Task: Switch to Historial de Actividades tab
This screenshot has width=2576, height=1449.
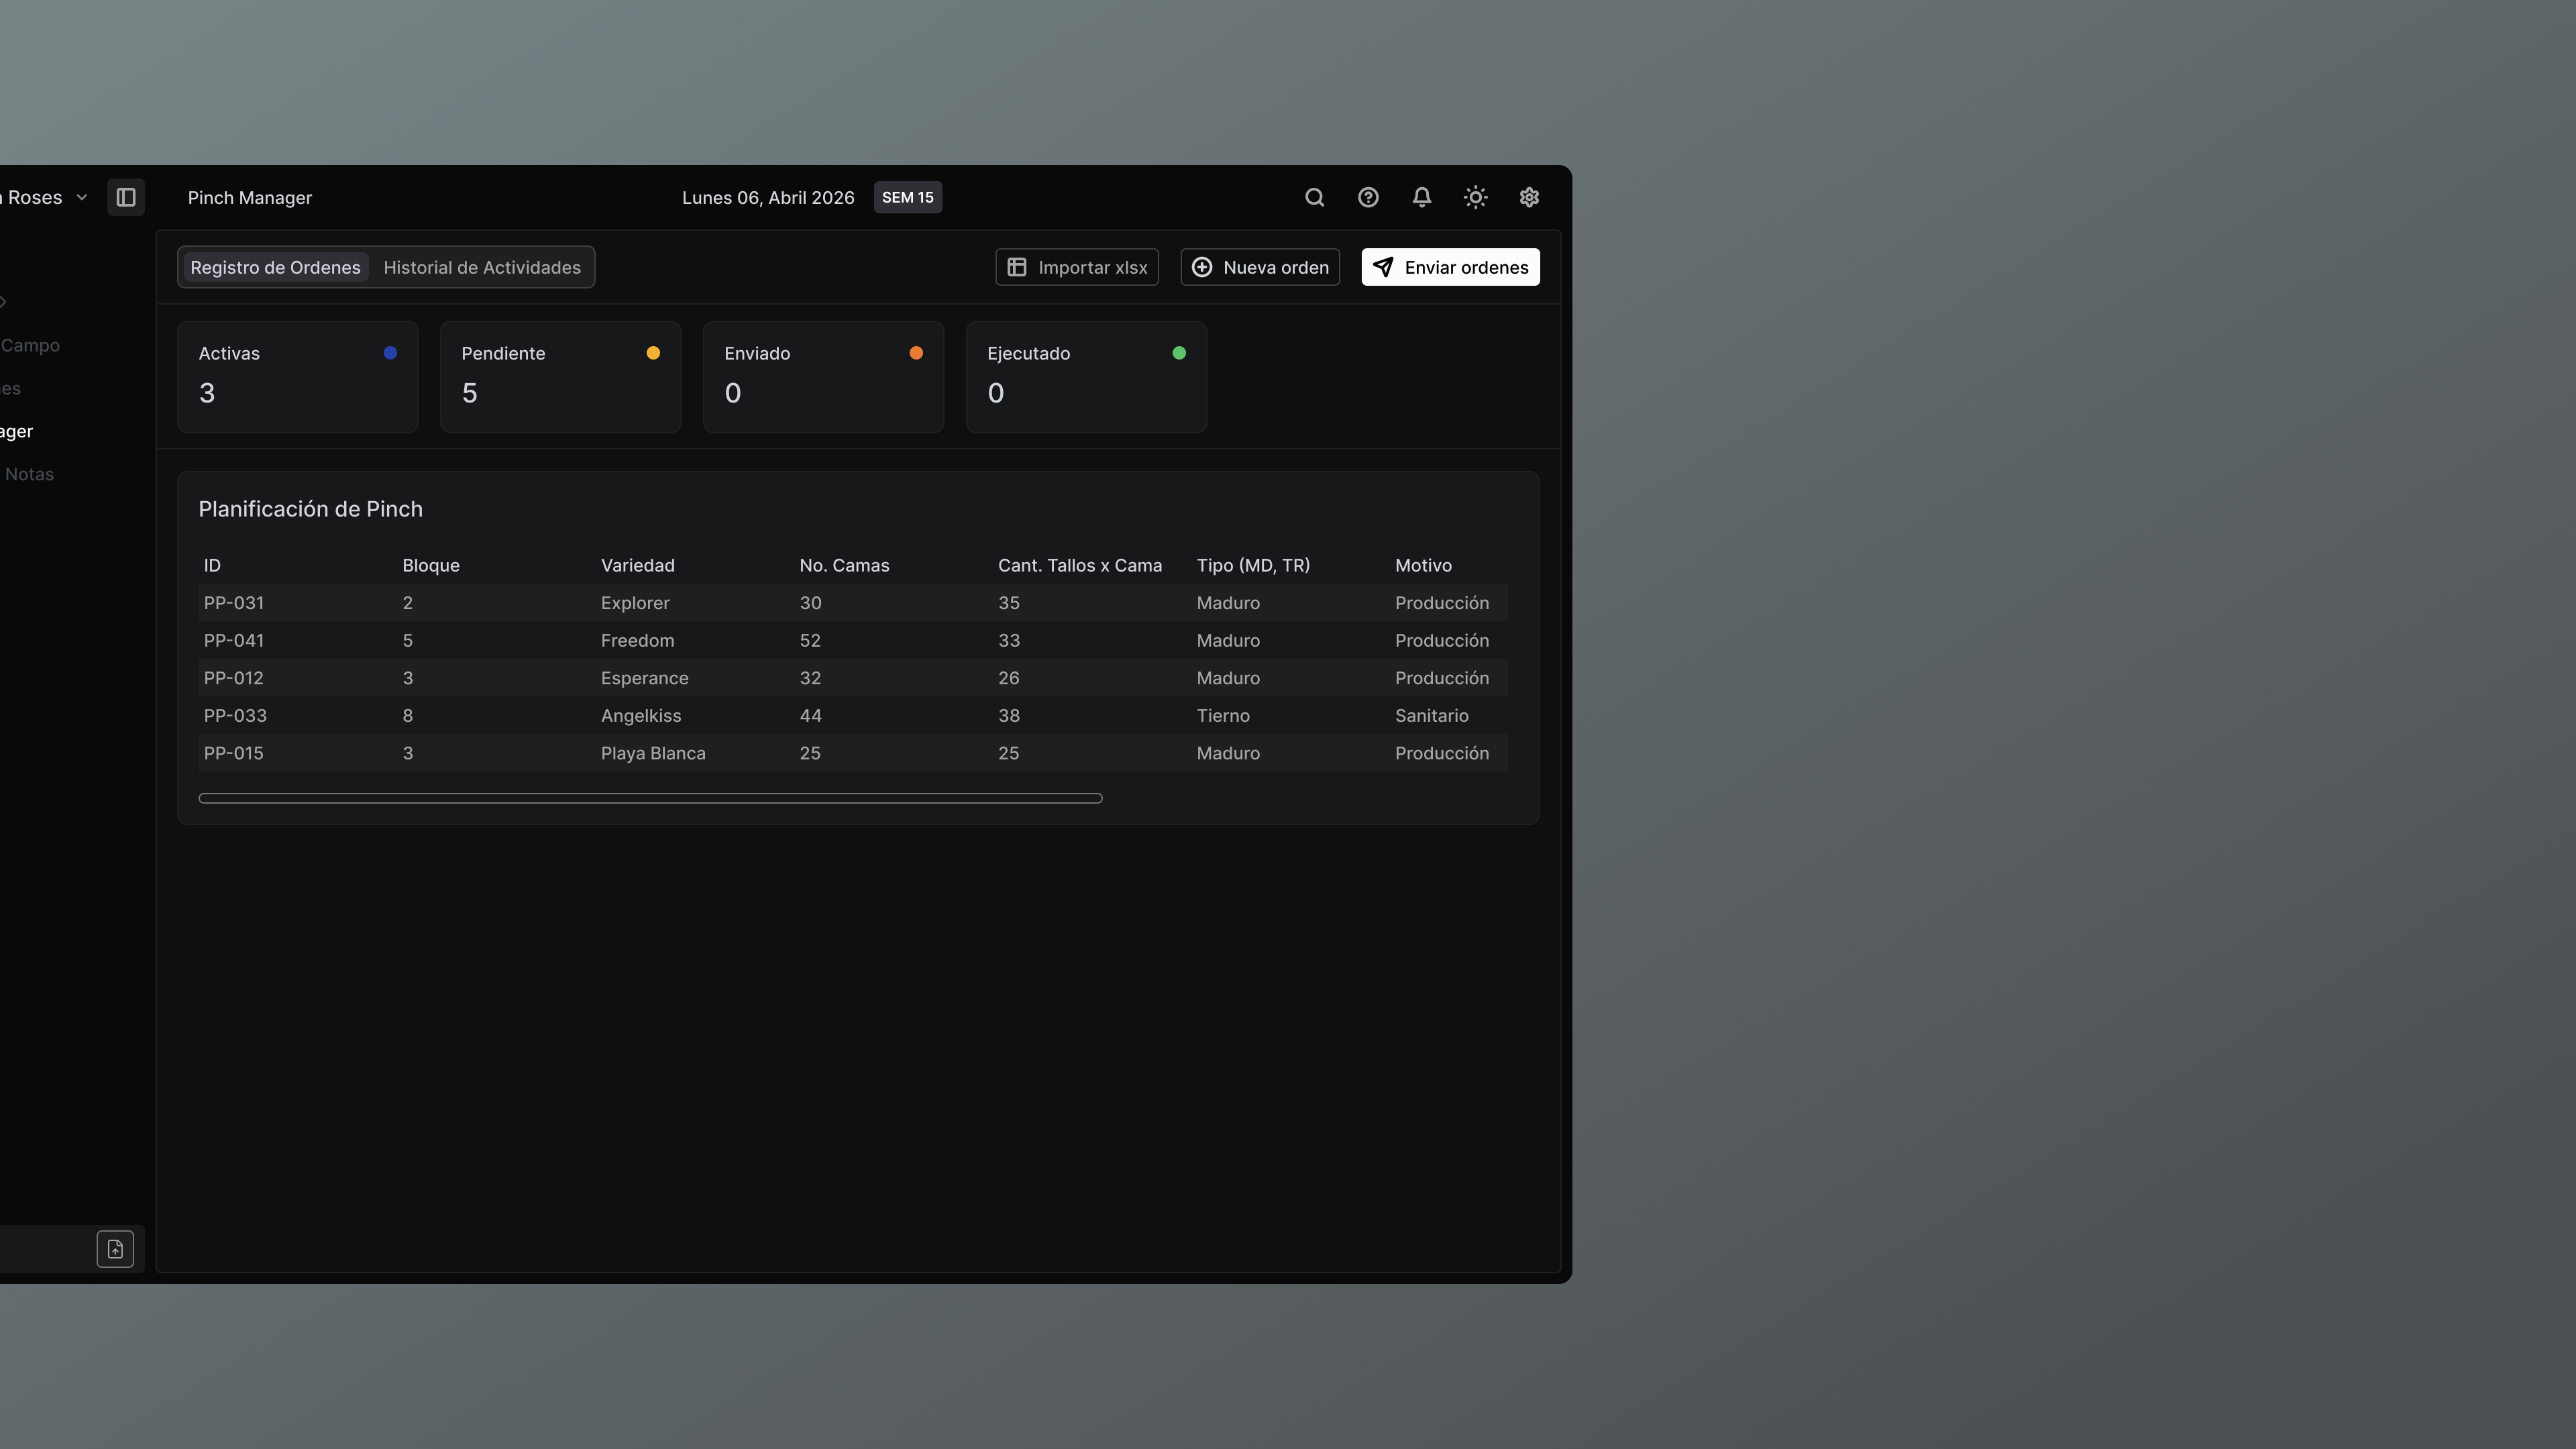Action: pos(482,267)
